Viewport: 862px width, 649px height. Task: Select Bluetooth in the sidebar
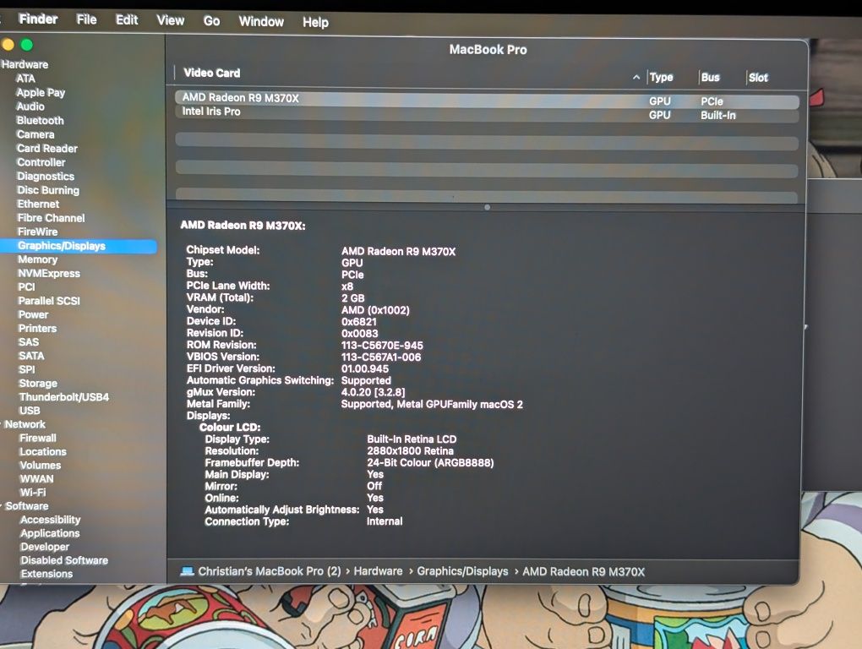pyautogui.click(x=40, y=120)
